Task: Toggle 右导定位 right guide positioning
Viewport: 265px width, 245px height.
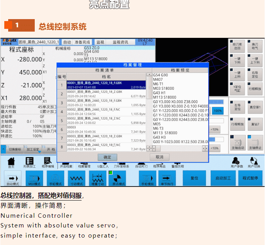Action: [255, 75]
